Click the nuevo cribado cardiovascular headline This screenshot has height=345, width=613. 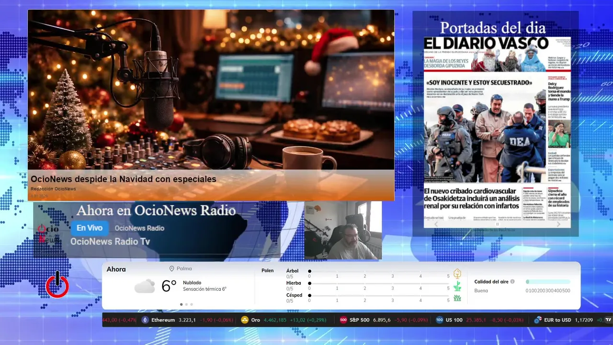[471, 198]
